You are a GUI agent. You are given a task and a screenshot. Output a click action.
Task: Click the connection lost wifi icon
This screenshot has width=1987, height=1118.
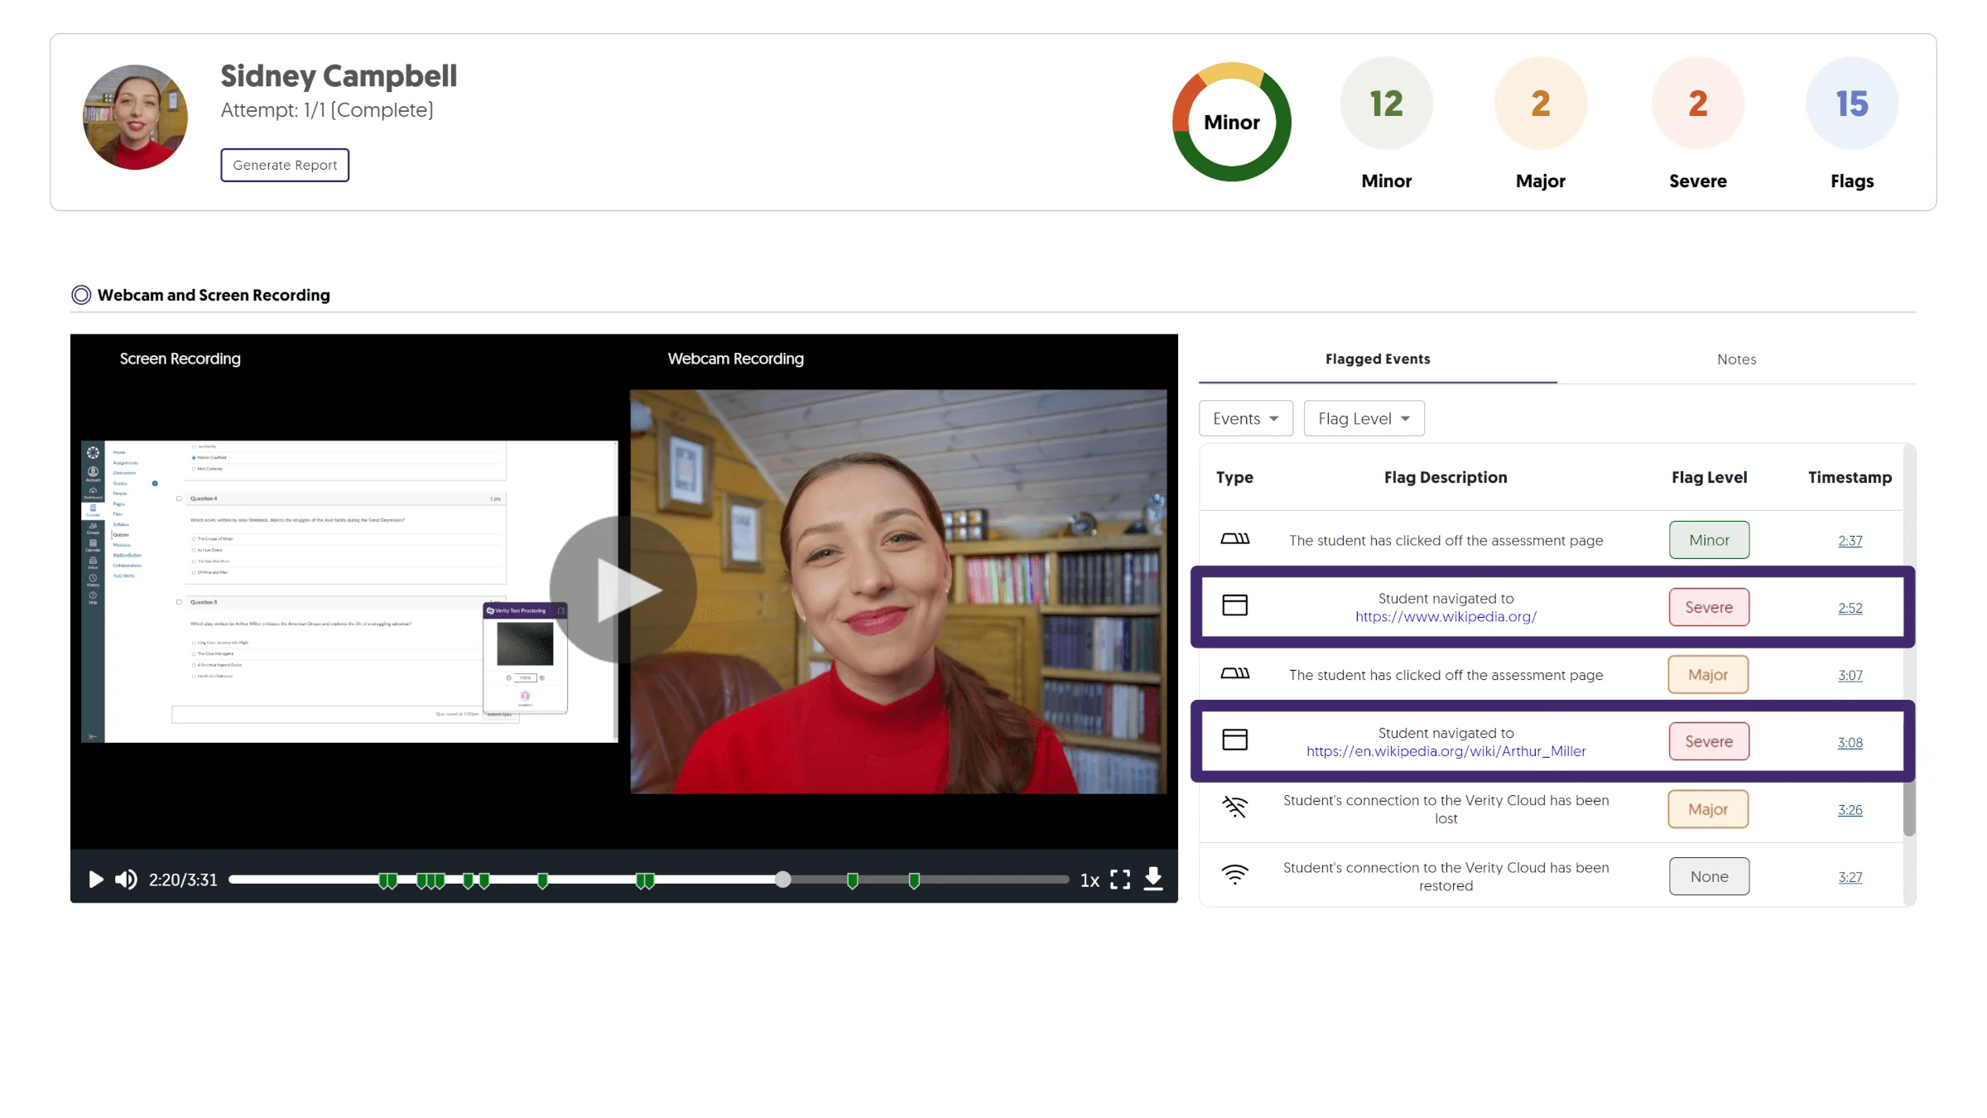coord(1234,807)
